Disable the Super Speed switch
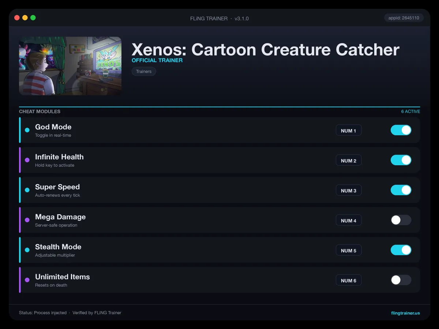The height and width of the screenshot is (329, 439). (401, 190)
